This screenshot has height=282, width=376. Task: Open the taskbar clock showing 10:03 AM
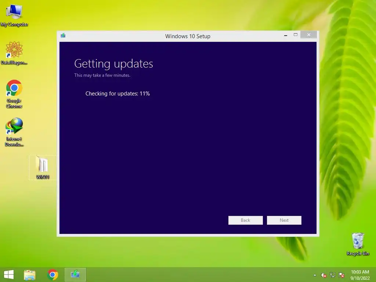click(x=360, y=275)
